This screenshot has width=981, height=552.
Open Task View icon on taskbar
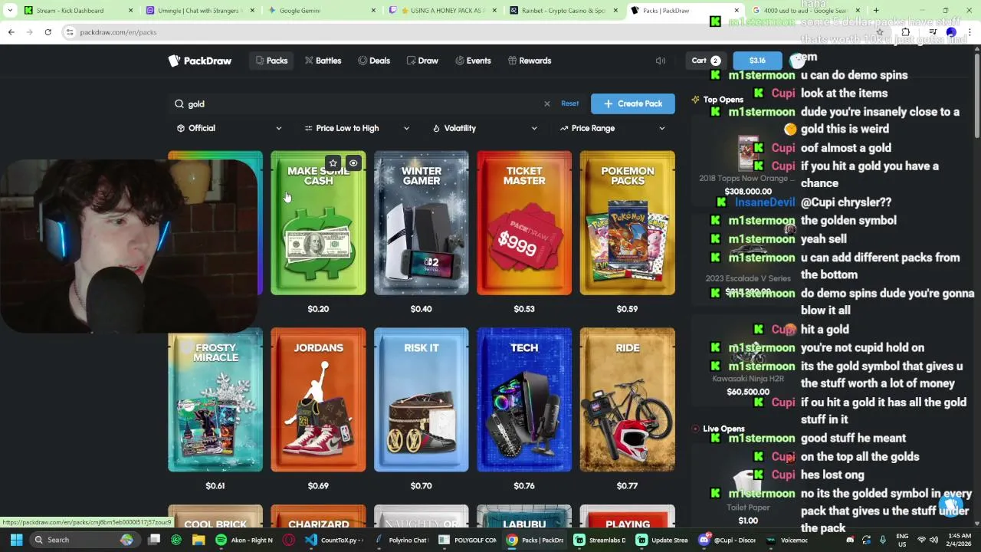(x=154, y=540)
